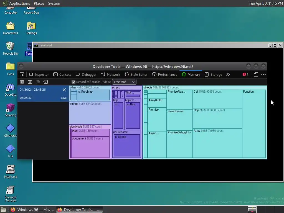Open the Places menu
The width and height of the screenshot is (284, 213).
pyautogui.click(x=39, y=3)
